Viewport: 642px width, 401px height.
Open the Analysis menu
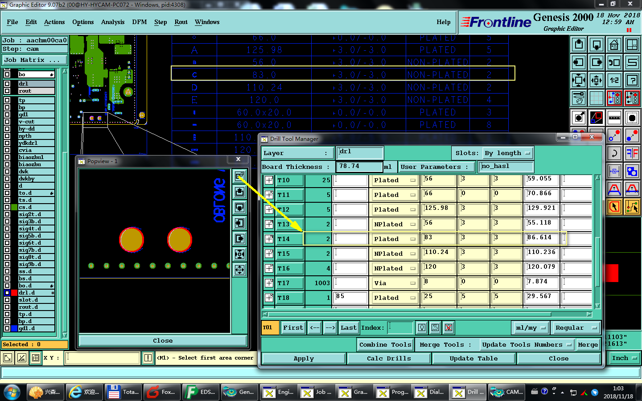(113, 22)
